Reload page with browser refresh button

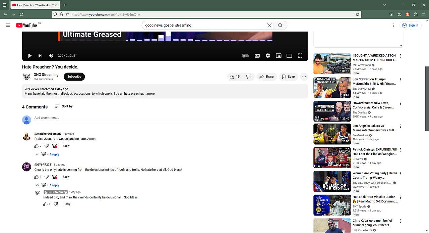pos(21,14)
